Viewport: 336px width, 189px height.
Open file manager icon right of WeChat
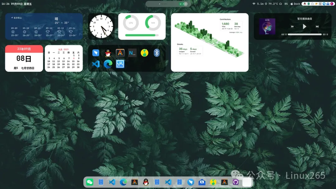click(x=101, y=182)
